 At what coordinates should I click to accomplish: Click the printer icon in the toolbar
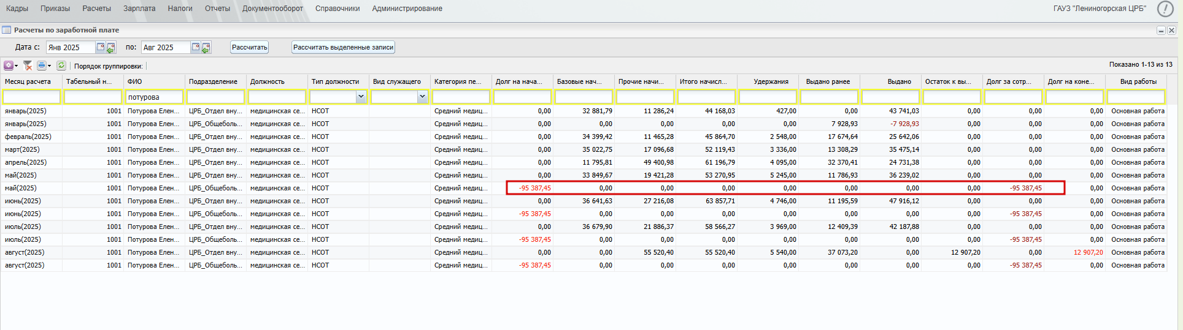[41, 66]
